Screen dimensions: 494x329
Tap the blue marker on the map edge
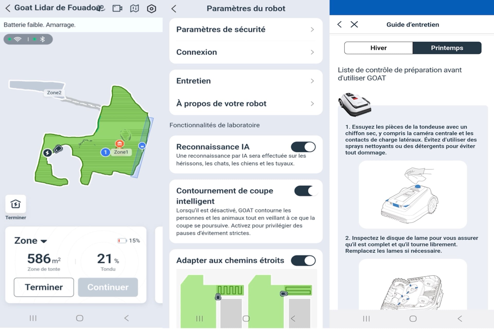pos(142,146)
